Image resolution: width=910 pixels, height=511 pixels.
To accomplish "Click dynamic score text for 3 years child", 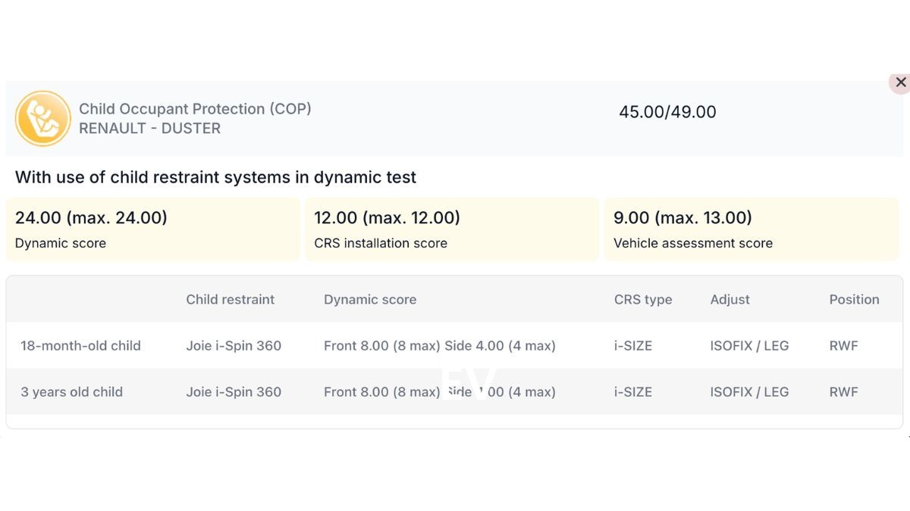I will point(440,392).
